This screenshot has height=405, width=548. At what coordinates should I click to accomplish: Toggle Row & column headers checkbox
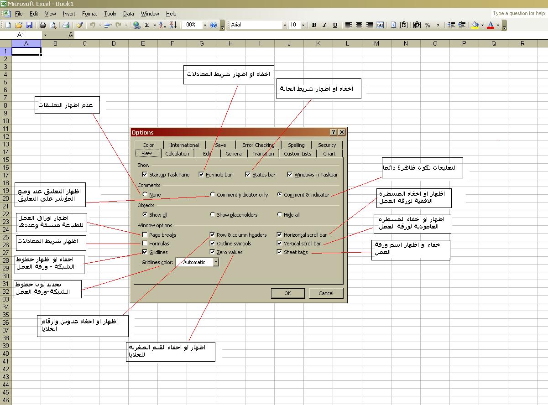pyautogui.click(x=212, y=235)
